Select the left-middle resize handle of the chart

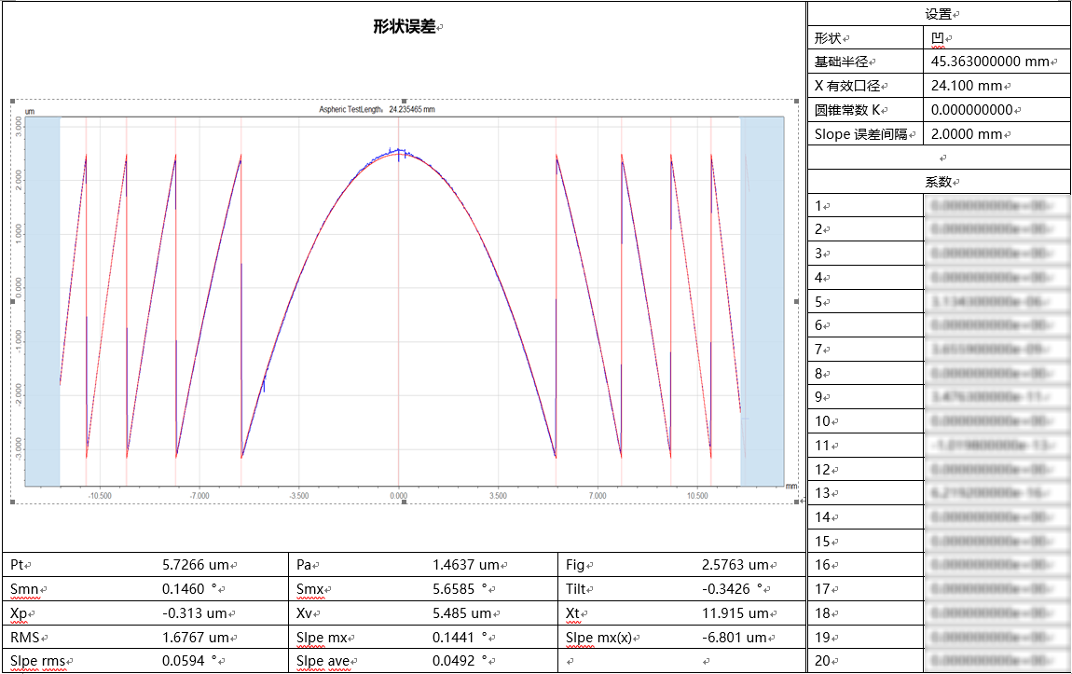click(x=12, y=301)
